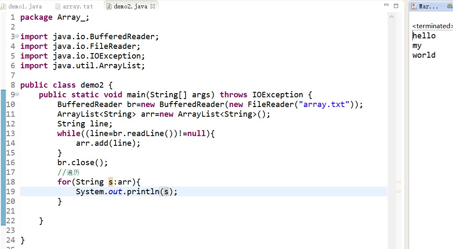Minimize the editor area

tap(386, 5)
